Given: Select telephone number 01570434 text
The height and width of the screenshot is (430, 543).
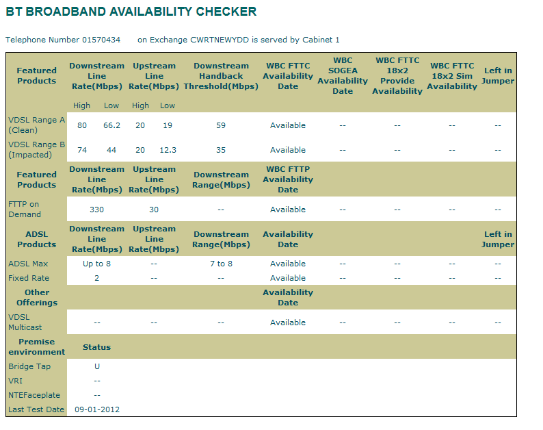Looking at the screenshot, I should tap(63, 40).
